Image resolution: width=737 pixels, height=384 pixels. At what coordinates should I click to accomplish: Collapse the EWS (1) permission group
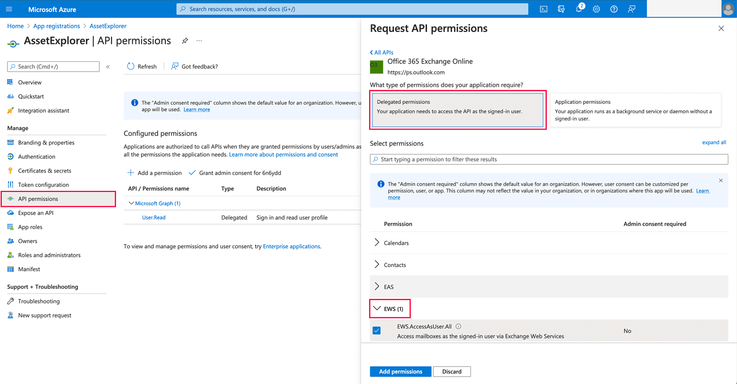click(377, 308)
